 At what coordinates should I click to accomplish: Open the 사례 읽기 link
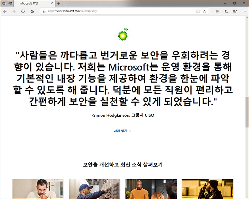click(122, 131)
